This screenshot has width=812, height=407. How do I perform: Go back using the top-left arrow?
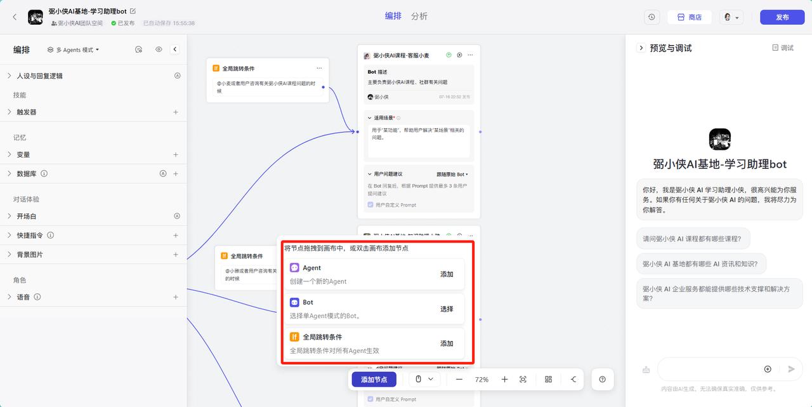pyautogui.click(x=15, y=17)
